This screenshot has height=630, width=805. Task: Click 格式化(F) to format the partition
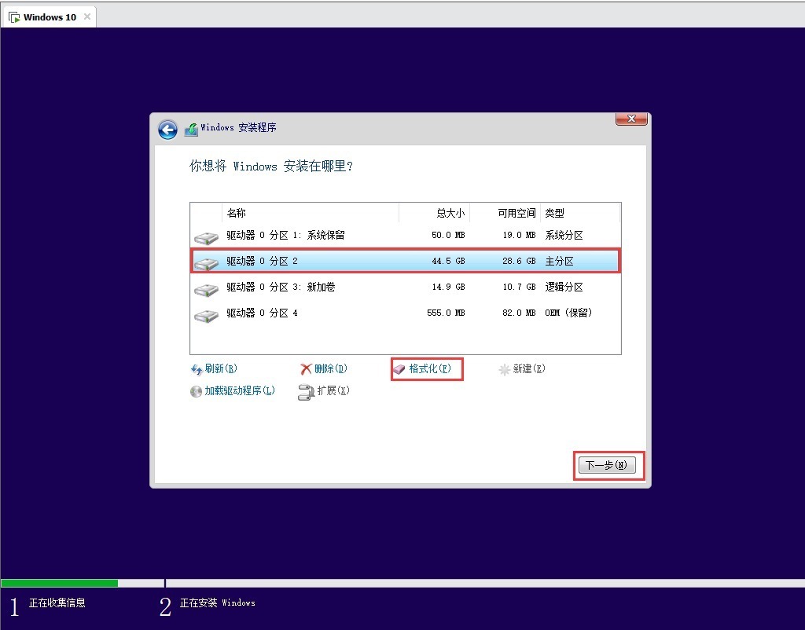tap(430, 368)
